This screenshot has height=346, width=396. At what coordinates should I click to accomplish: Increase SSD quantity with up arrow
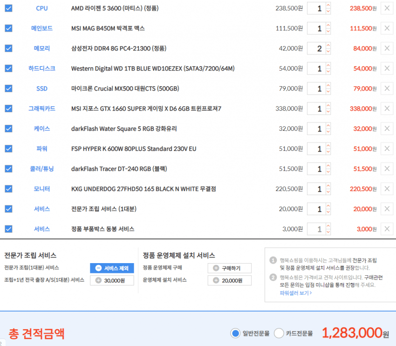click(x=328, y=85)
